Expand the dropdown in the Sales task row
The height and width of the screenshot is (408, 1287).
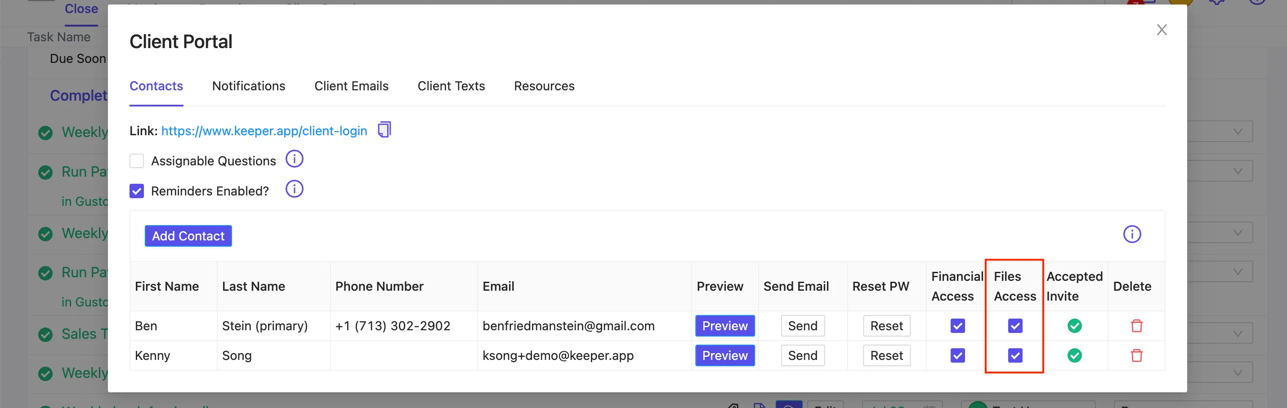coord(1238,333)
